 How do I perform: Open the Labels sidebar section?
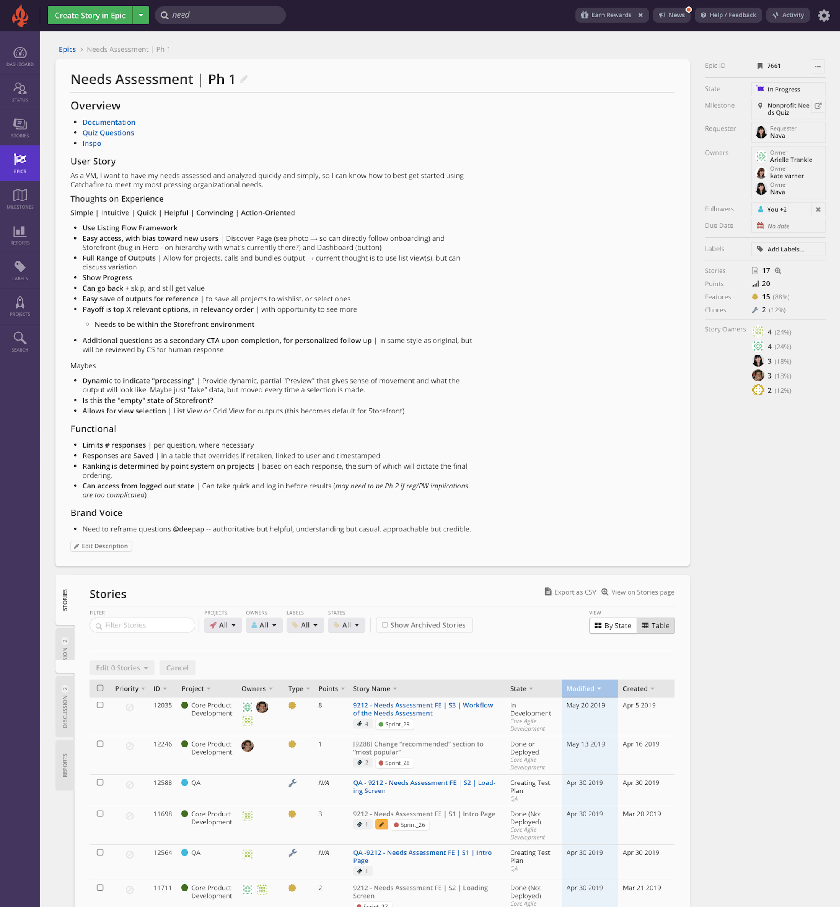point(20,271)
